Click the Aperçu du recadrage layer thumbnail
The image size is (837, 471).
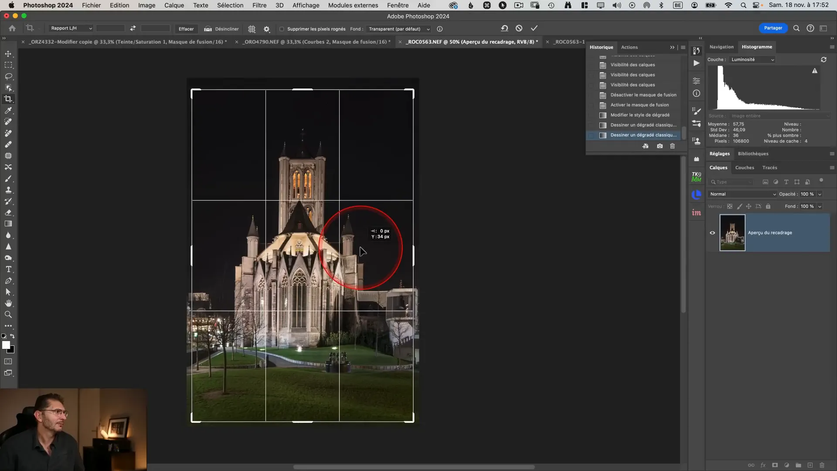point(732,232)
